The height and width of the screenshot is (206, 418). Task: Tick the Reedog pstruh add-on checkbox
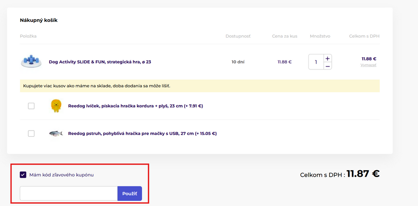click(x=31, y=133)
